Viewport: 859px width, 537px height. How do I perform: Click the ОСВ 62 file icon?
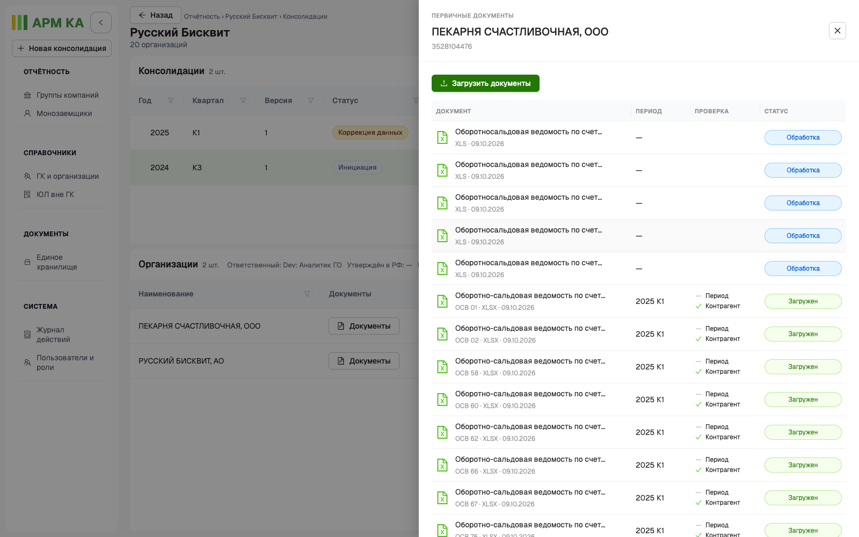click(442, 432)
